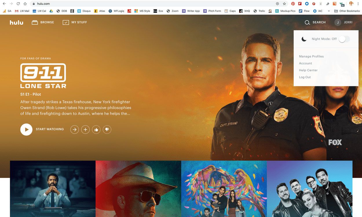Open Search with the magnifier icon
Image resolution: width=362 pixels, height=217 pixels.
[x=307, y=22]
